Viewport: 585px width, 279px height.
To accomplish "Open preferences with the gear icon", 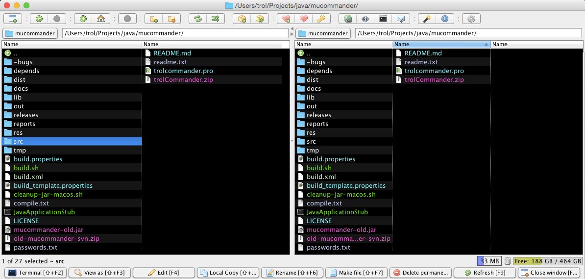I will [x=471, y=19].
